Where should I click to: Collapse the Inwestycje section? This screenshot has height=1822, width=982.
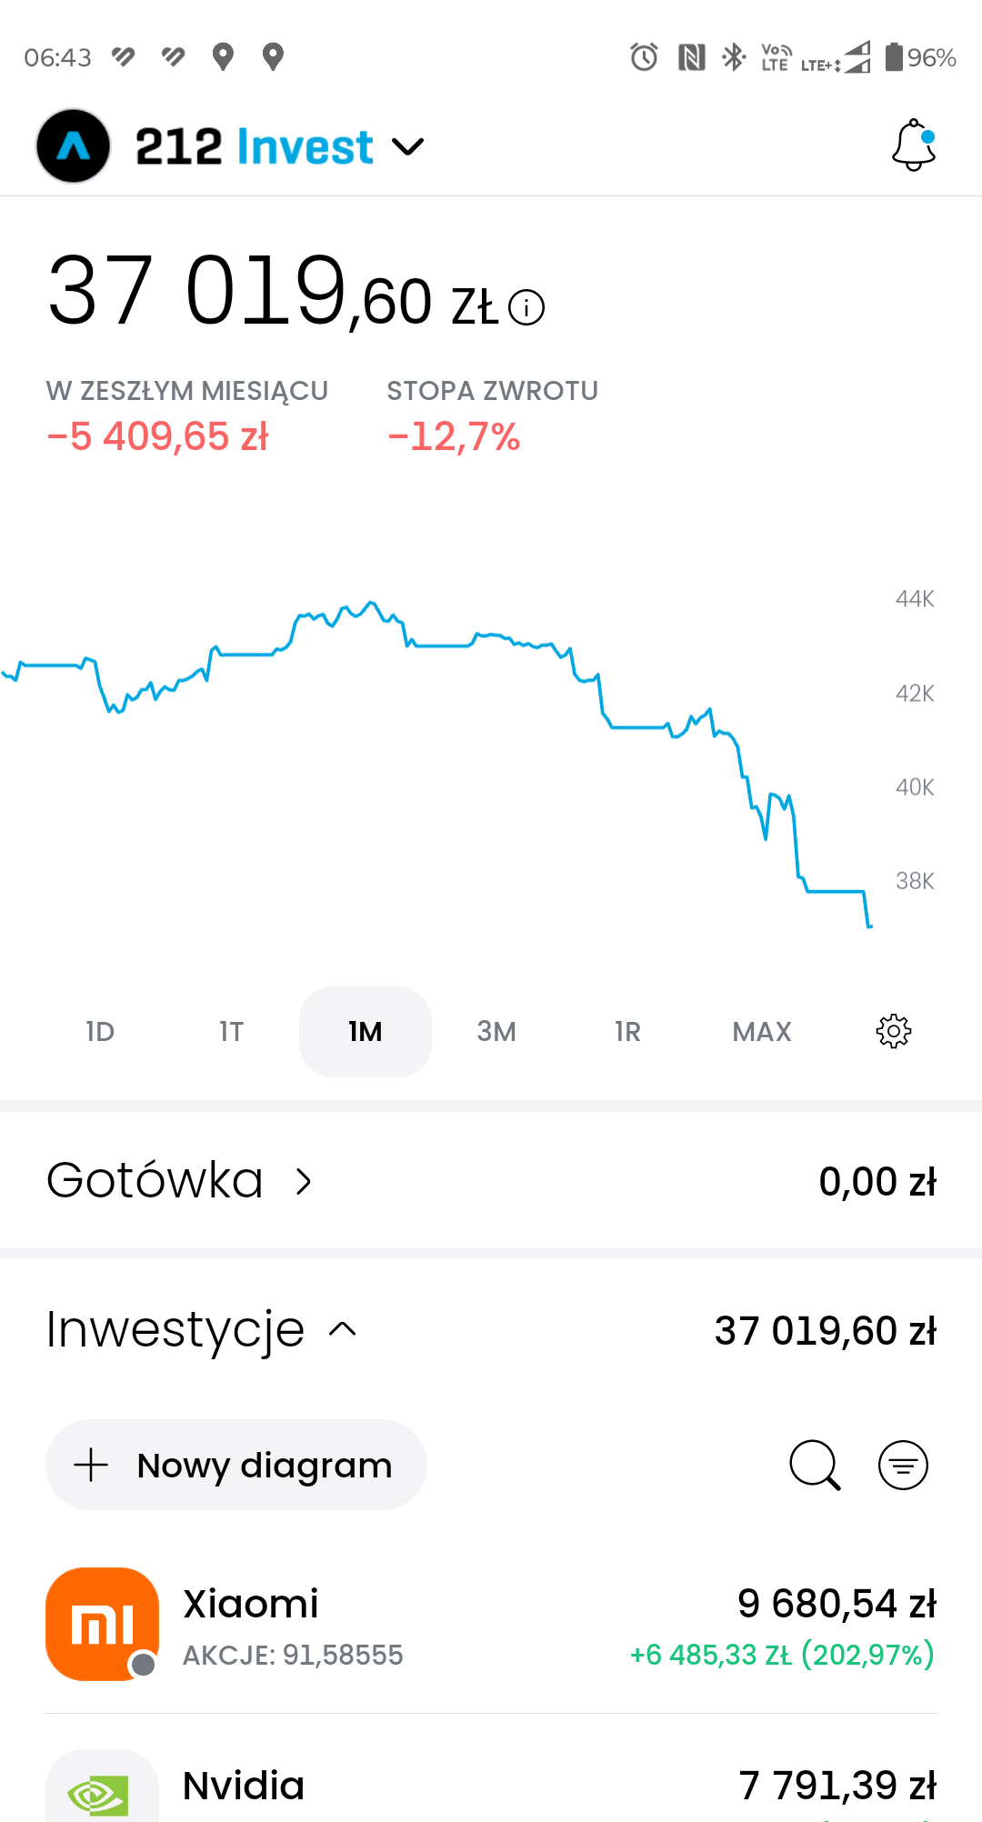[x=343, y=1330]
